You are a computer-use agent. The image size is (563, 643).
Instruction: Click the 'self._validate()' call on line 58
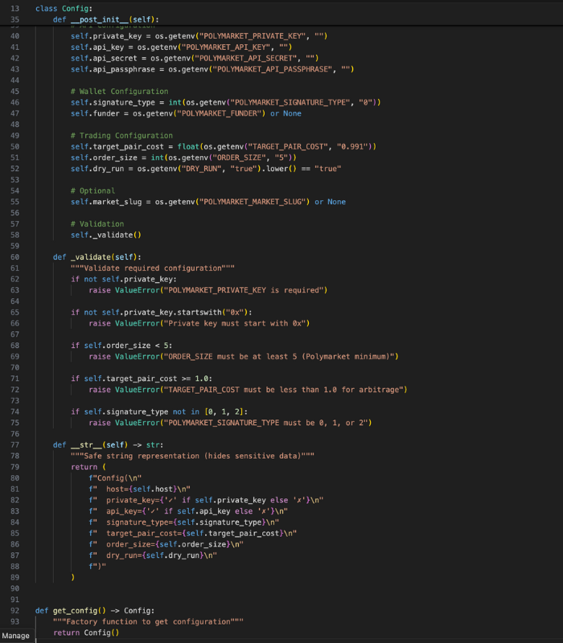(106, 235)
